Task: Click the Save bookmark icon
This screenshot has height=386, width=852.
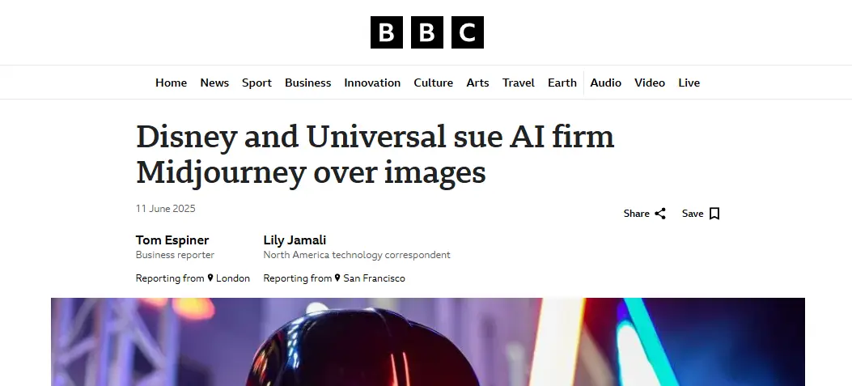Action: tap(714, 214)
